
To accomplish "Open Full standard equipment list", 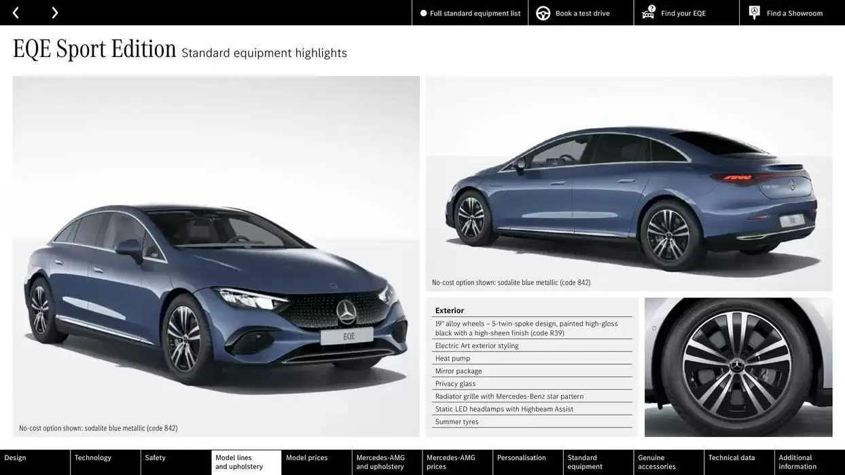I will click(470, 13).
